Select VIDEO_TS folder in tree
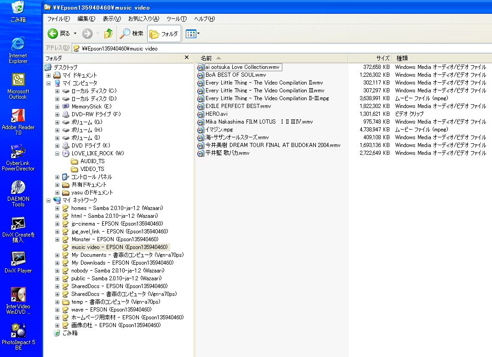 92,169
